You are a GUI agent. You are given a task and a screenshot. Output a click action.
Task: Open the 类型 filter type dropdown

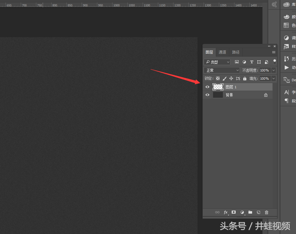(217, 62)
